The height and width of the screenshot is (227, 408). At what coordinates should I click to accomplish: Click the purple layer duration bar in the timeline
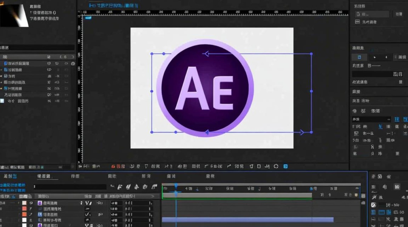click(248, 220)
